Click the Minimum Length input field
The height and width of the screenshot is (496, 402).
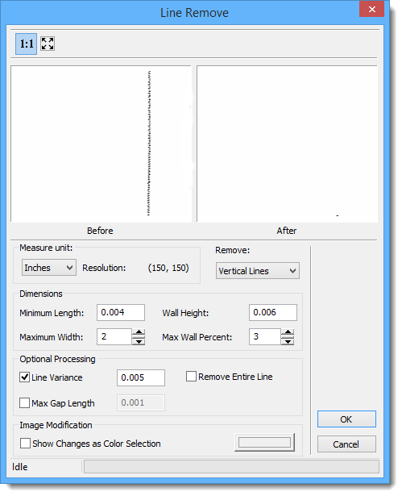pyautogui.click(x=121, y=313)
